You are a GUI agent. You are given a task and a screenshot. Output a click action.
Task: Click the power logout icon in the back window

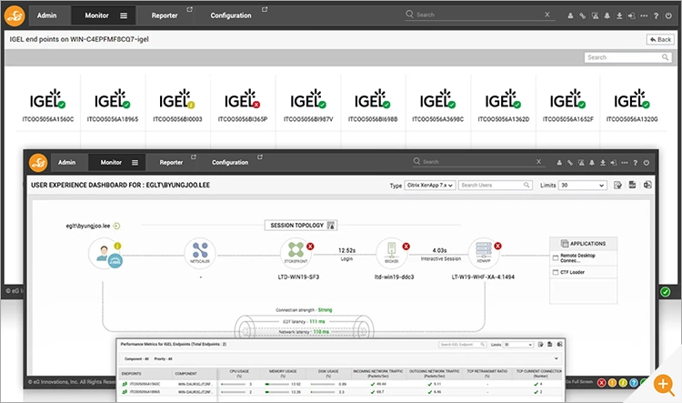coord(668,15)
